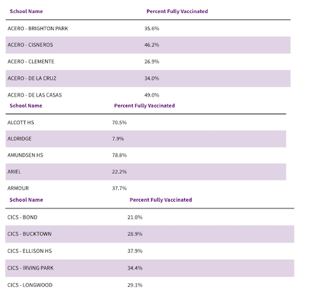309x290 pixels.
Task: Select the ACERO - DE LA CRUZ row
Action: coord(148,78)
